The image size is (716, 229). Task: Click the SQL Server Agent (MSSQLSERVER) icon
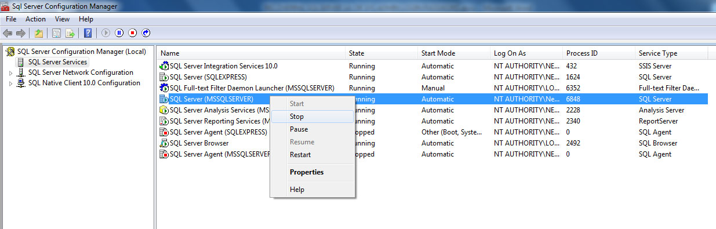(x=164, y=154)
